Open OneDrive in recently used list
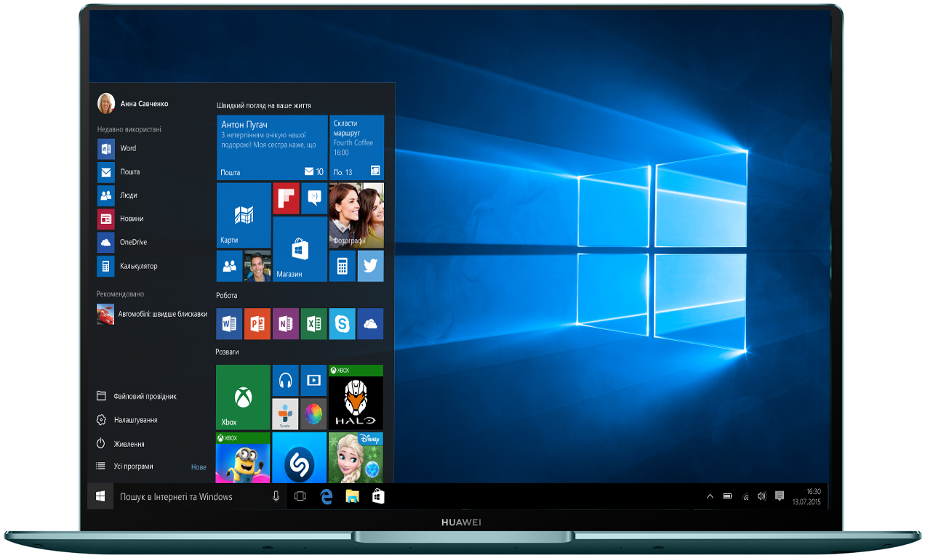The width and height of the screenshot is (925, 558). pyautogui.click(x=123, y=242)
